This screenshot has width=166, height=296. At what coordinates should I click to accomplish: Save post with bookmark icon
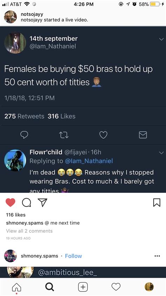pos(157,202)
